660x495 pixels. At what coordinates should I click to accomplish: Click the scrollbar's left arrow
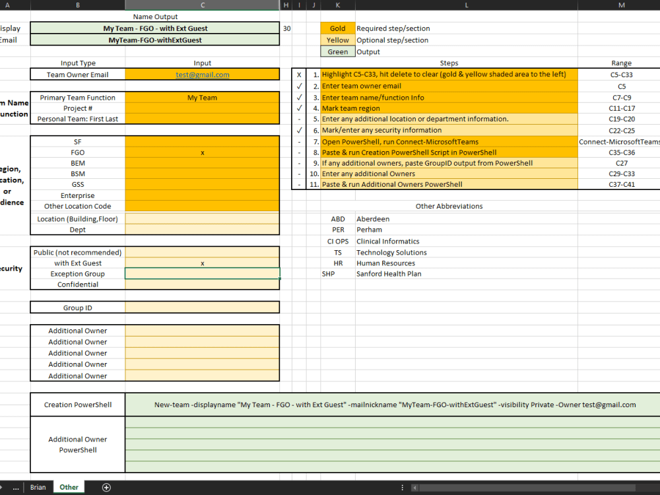click(x=414, y=487)
